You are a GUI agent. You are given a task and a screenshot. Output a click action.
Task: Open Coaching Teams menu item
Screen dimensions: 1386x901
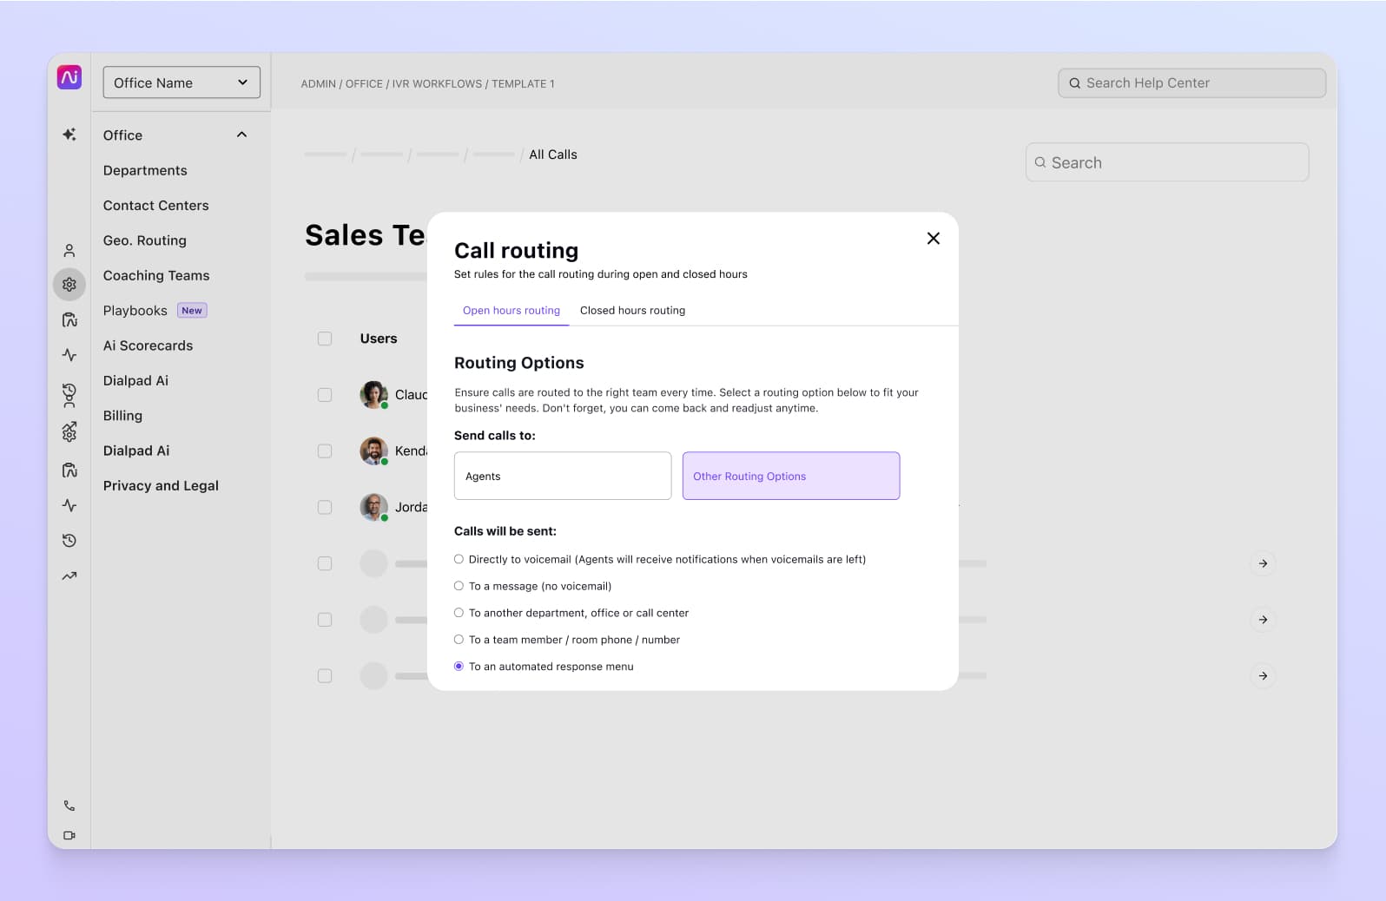coord(156,275)
